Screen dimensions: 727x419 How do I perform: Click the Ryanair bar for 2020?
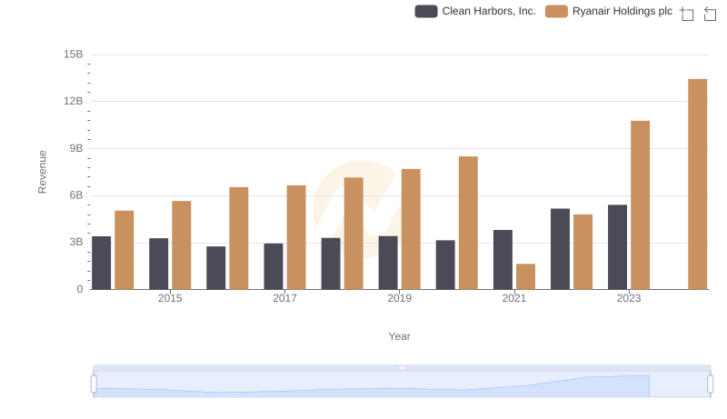pyautogui.click(x=468, y=223)
